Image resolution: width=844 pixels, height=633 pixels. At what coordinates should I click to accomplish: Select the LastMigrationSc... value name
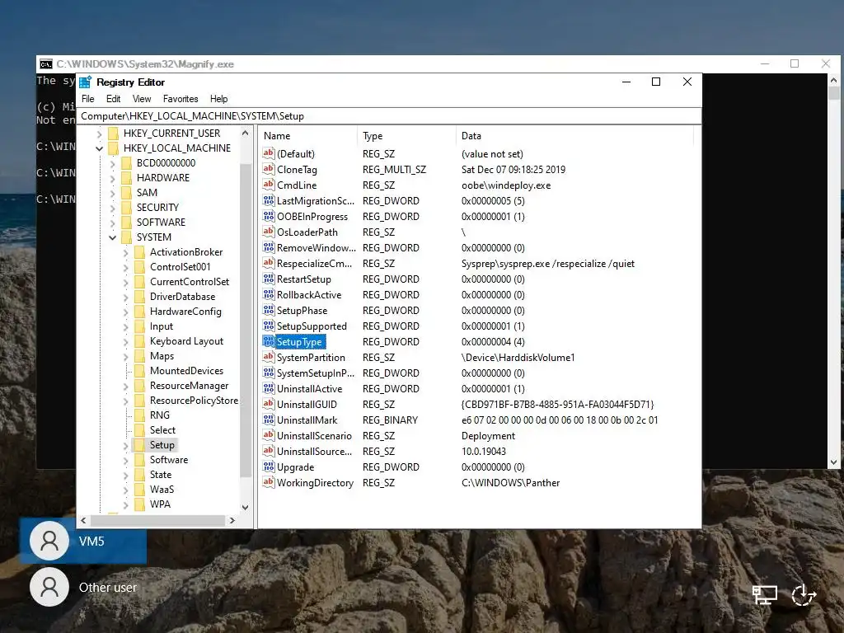[x=315, y=200]
